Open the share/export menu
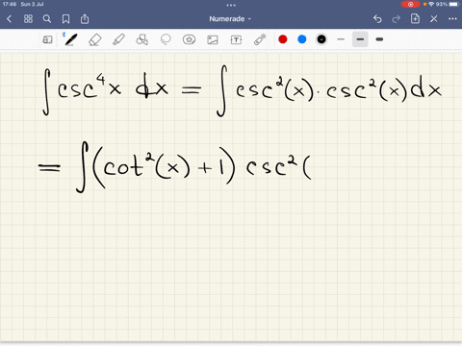The height and width of the screenshot is (346, 462). [x=85, y=19]
